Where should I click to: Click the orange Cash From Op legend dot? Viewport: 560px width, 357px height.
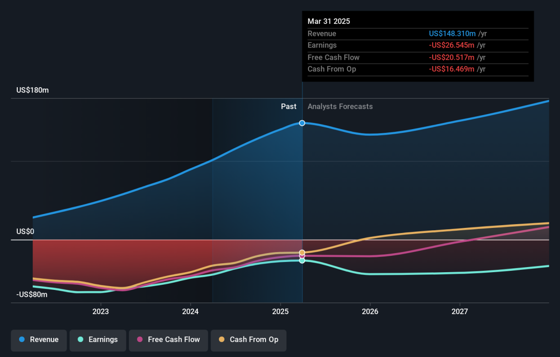(222, 340)
